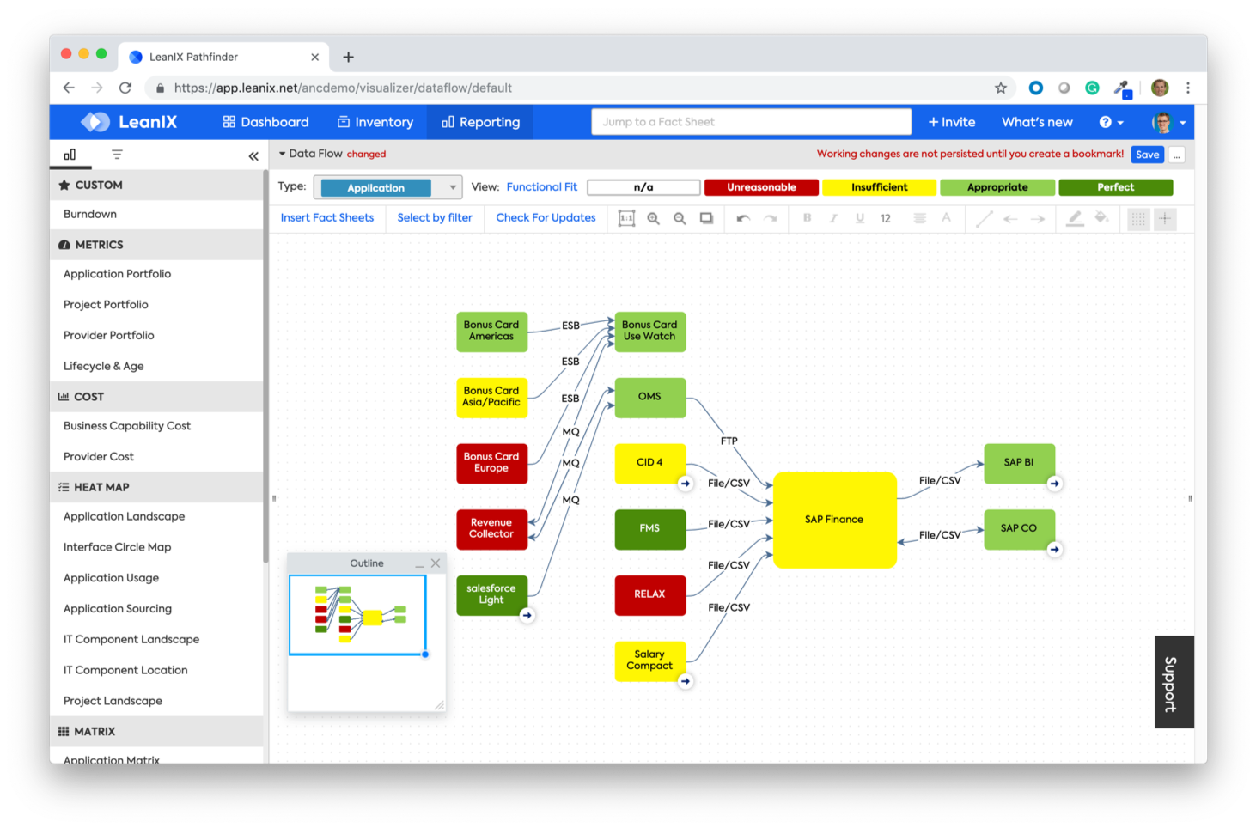
Task: Open the fullscreen presentation icon in toolbar
Action: [705, 218]
